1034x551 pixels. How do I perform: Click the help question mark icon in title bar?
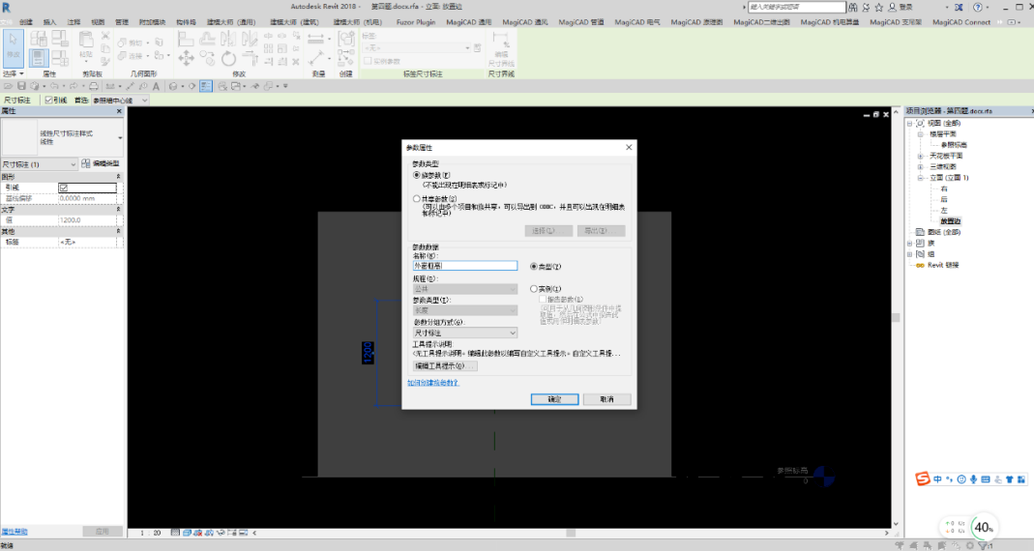[x=977, y=8]
